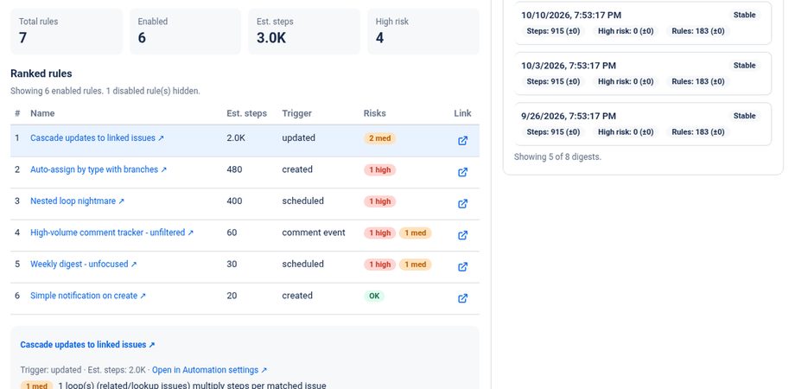Click the Name column header
795x389 pixels.
click(x=42, y=113)
